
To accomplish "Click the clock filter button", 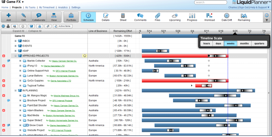I will point(23,26).
